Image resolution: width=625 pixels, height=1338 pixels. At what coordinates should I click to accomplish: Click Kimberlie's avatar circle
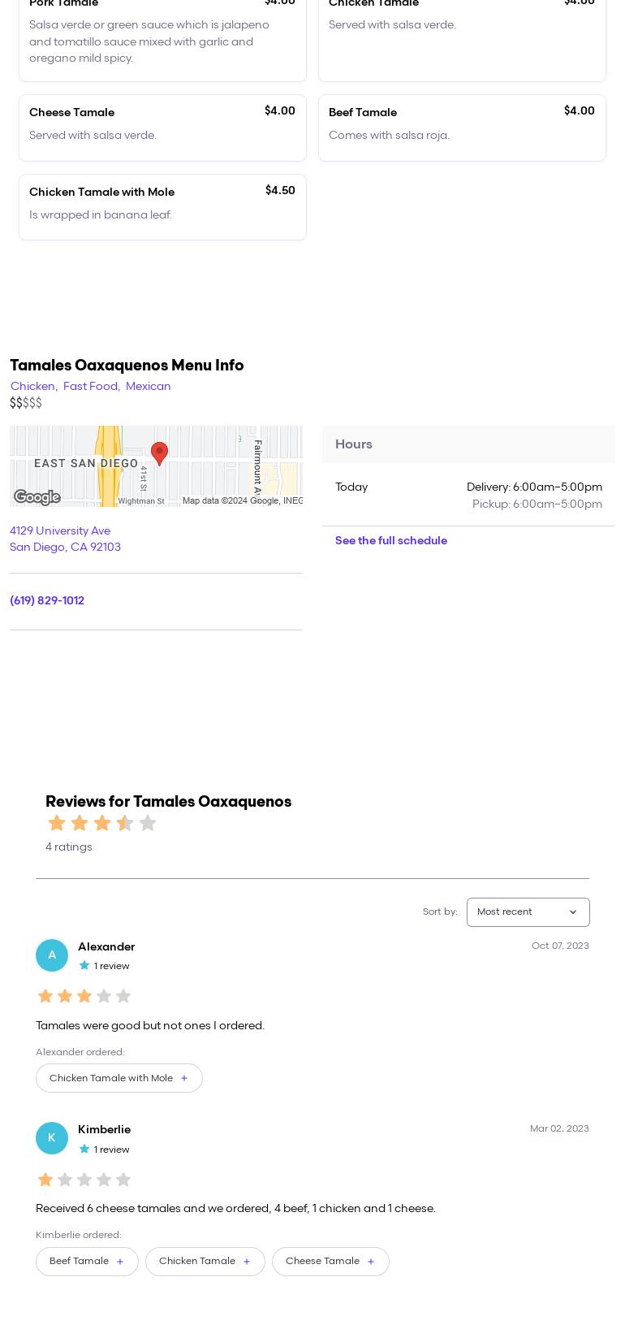pyautogui.click(x=52, y=1138)
